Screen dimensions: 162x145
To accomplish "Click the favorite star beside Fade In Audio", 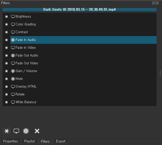I will click(6, 40).
